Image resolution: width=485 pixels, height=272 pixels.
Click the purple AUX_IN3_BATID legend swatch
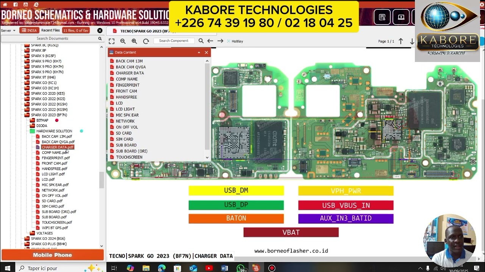346,218
